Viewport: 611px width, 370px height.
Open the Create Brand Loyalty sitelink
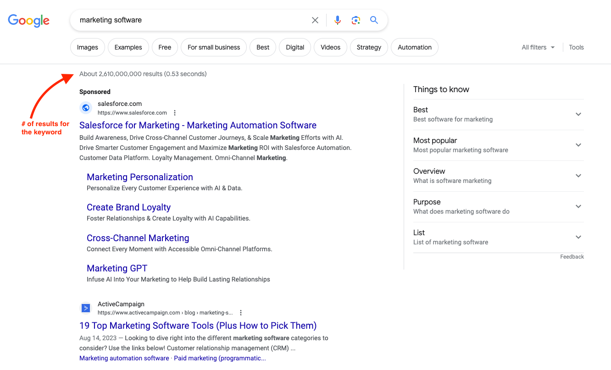click(128, 207)
